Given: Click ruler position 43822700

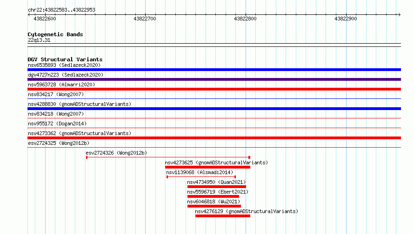Looking at the screenshot, I should click(x=145, y=19).
